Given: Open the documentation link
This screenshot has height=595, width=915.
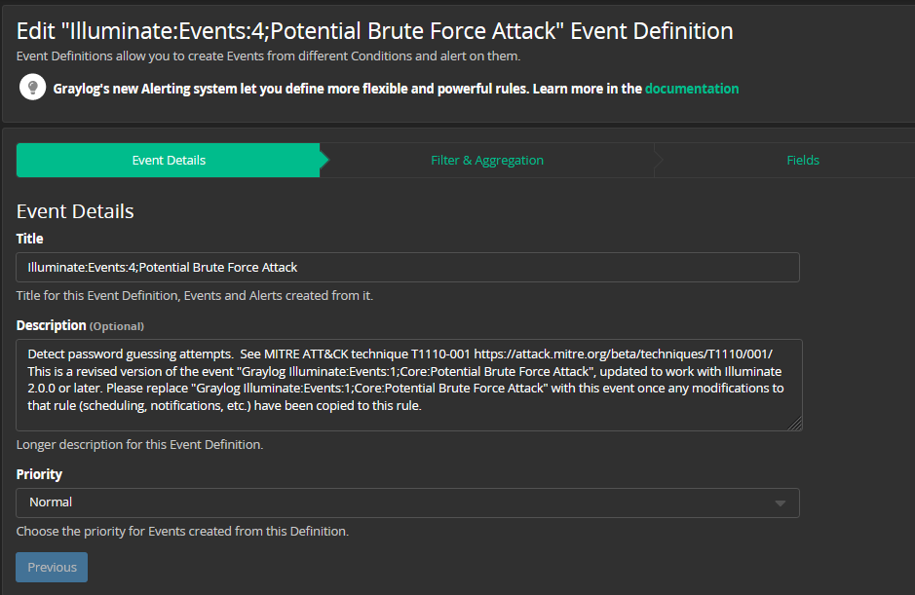Looking at the screenshot, I should click(x=691, y=89).
